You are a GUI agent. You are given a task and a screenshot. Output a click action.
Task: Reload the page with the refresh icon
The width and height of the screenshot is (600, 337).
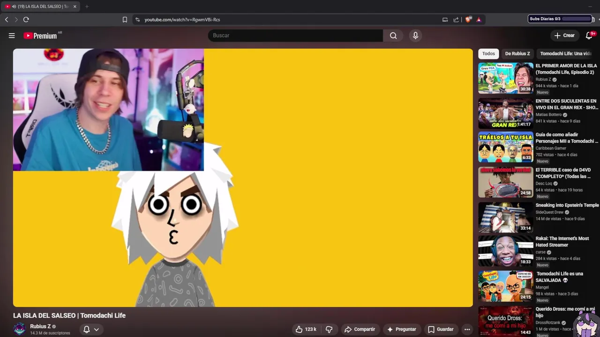click(26, 20)
